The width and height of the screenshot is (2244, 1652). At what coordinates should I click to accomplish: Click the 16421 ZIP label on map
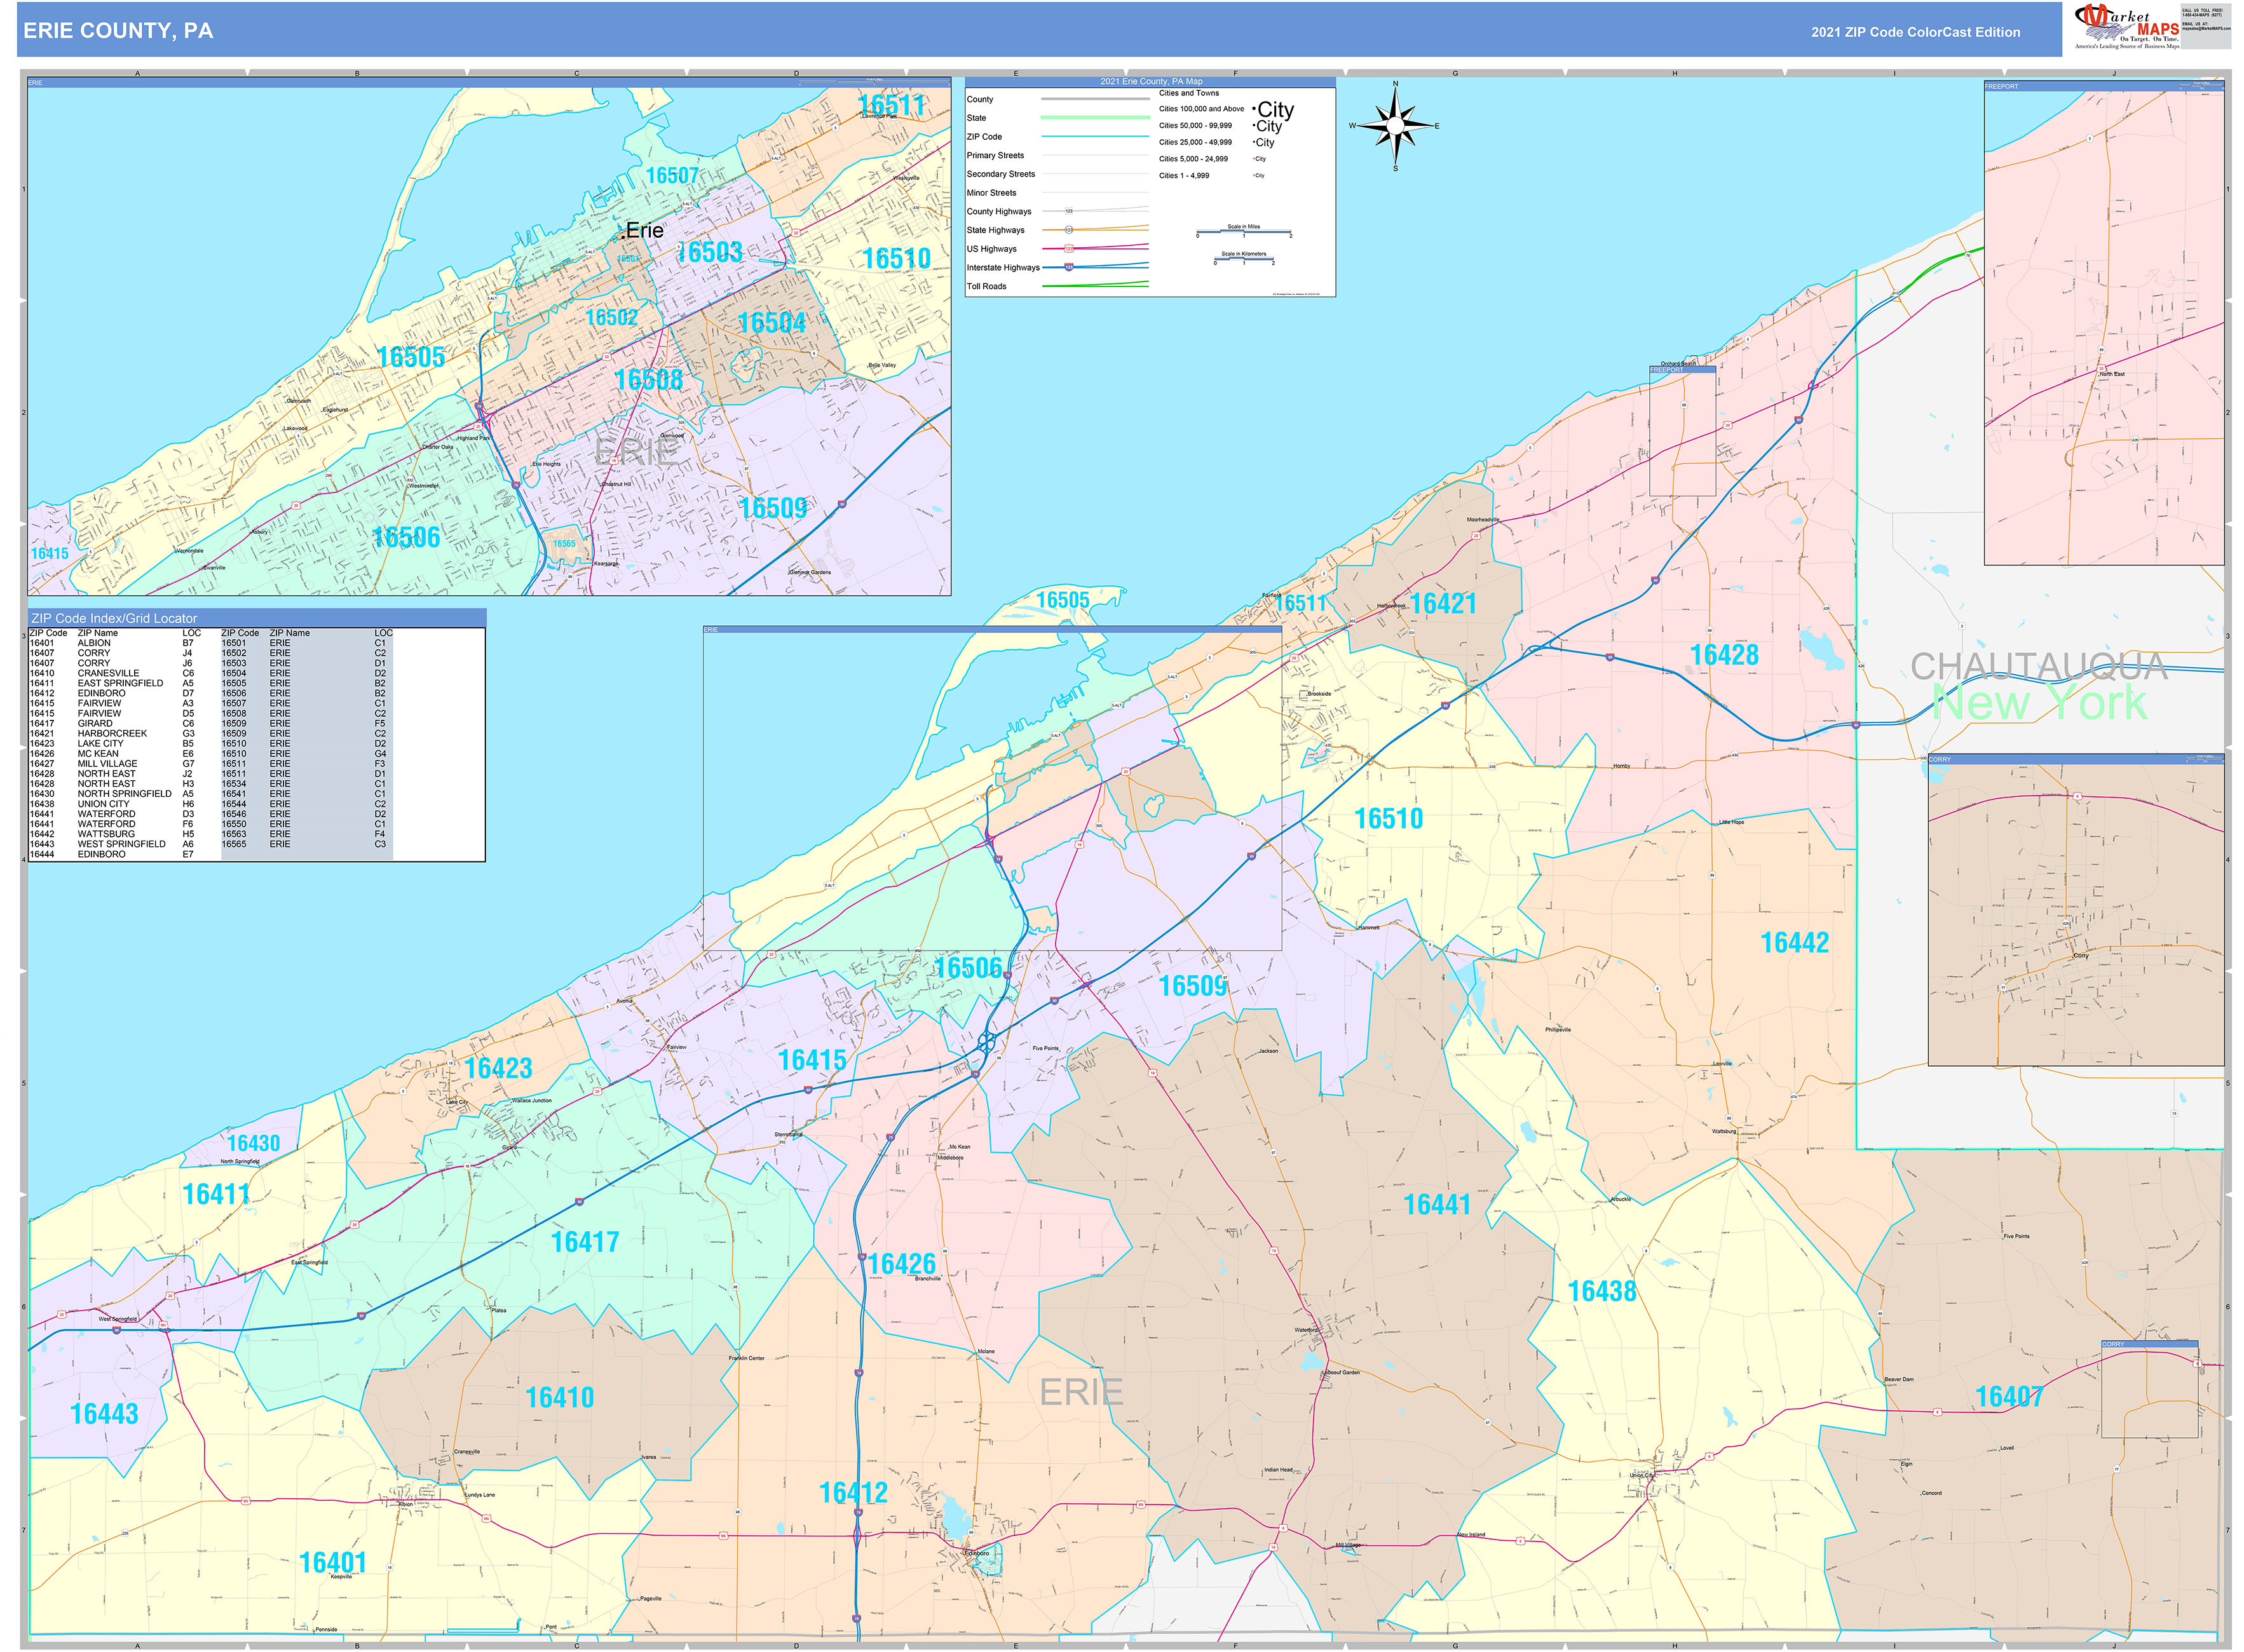pyautogui.click(x=1443, y=604)
